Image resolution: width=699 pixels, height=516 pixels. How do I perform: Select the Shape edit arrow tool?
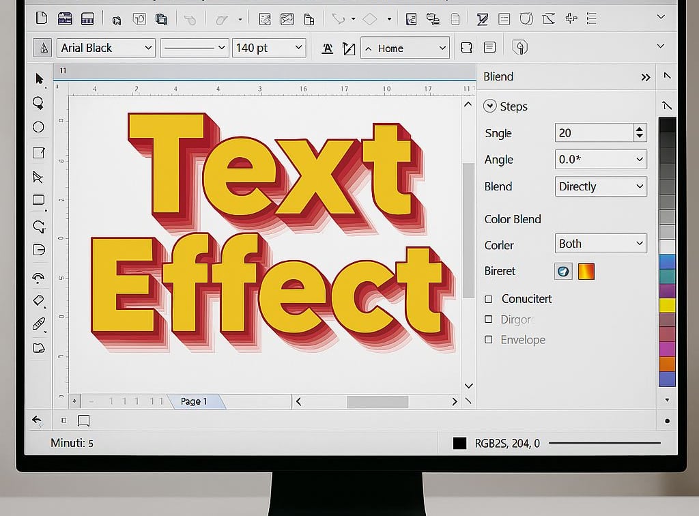click(39, 177)
